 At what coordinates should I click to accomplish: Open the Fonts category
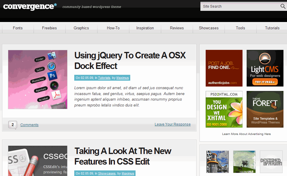(x=18, y=28)
